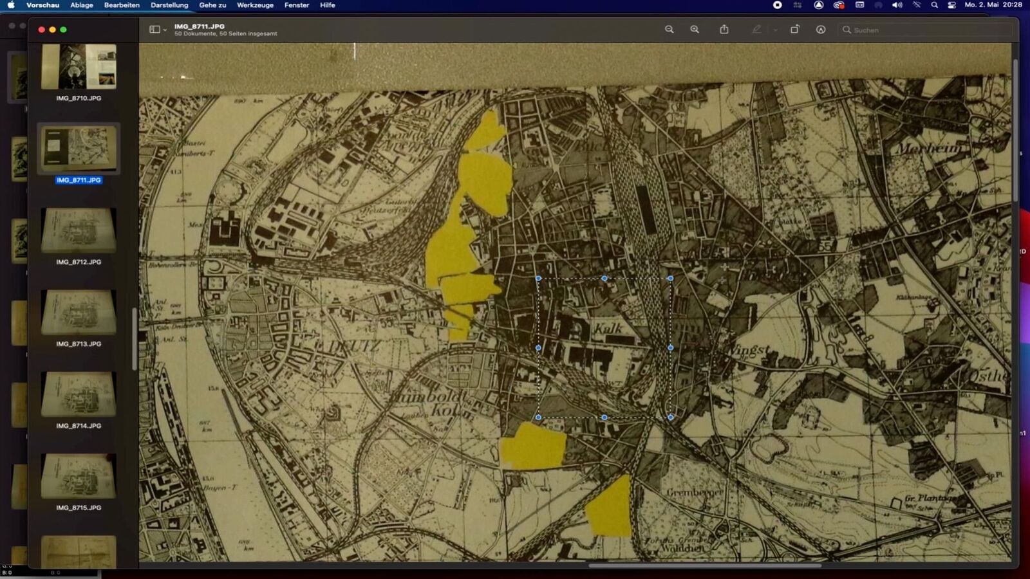
Task: Open Spotlight search in menu bar
Action: click(934, 5)
